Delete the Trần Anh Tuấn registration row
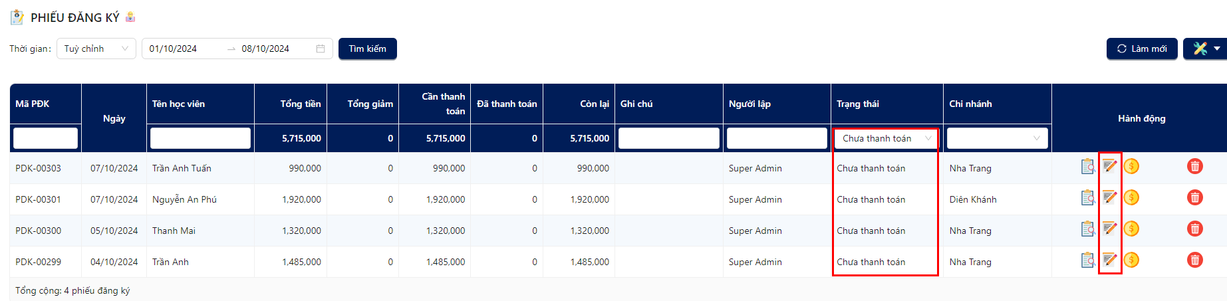This screenshot has height=301, width=1227. [x=1195, y=166]
